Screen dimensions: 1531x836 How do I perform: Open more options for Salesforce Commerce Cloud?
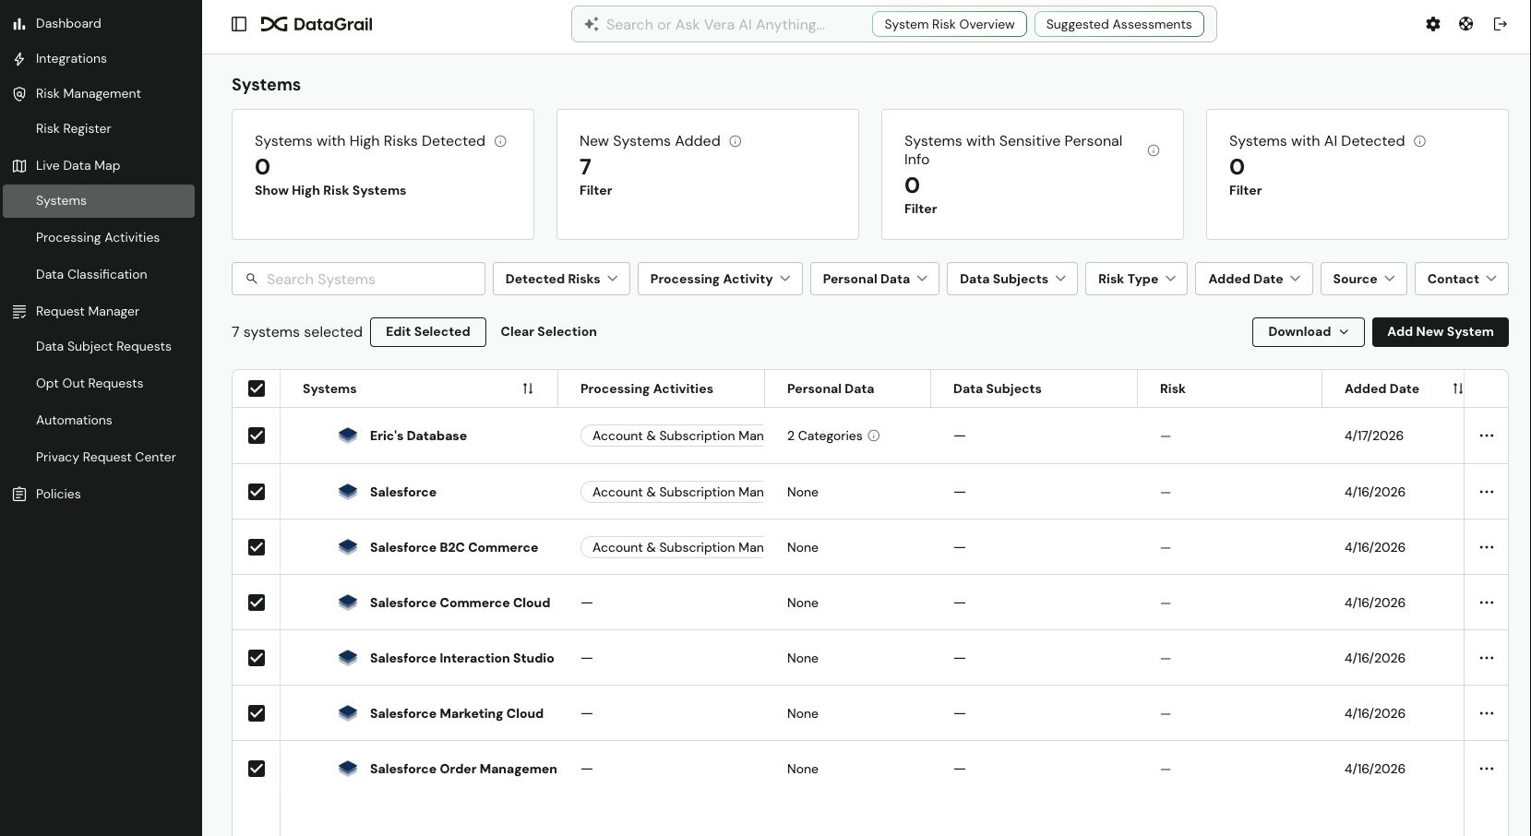point(1487,603)
